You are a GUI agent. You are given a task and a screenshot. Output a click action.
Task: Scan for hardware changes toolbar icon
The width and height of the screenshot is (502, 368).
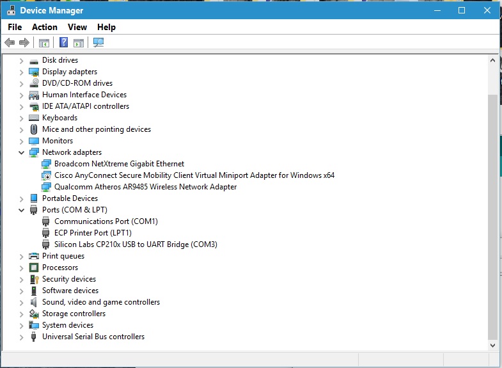(x=98, y=43)
